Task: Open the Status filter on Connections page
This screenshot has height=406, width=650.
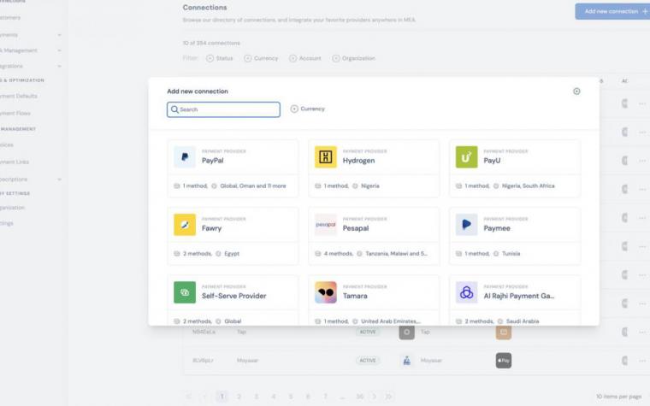Action: pyautogui.click(x=219, y=58)
